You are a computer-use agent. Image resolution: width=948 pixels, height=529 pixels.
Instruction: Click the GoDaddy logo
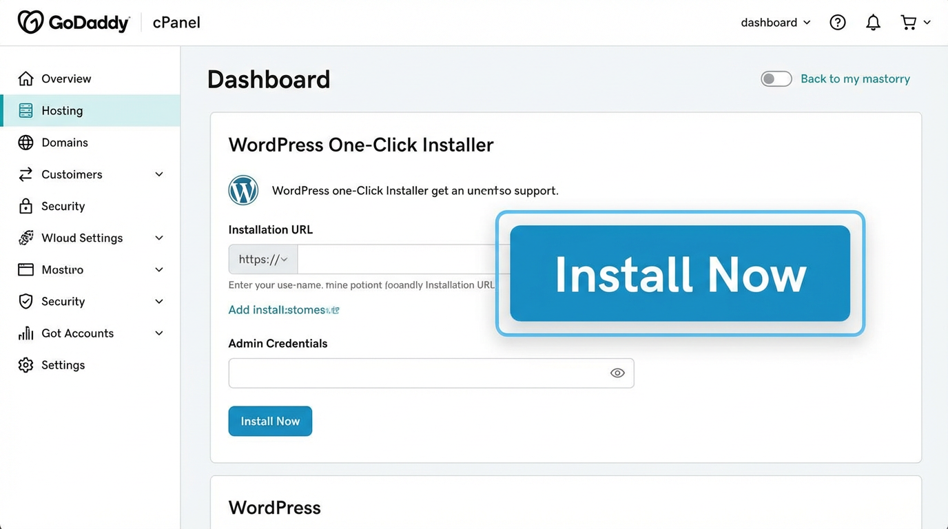tap(74, 21)
